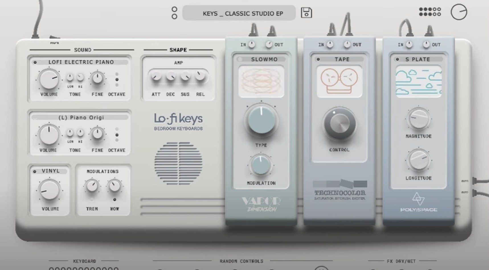Viewport: 489px width, 270px height.
Task: Click the FINE knob of LOFI ELECTRIC PIANO
Action: 97,78
